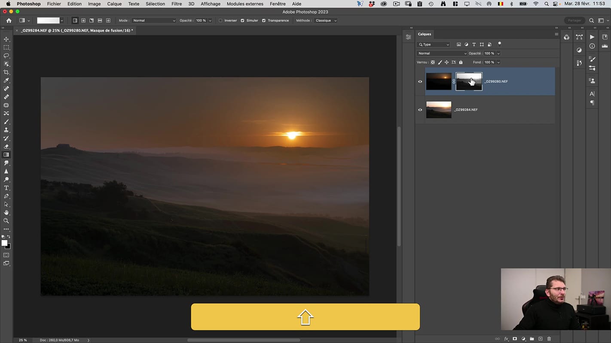Open the options bar Opacité arrow
611x343 pixels.
coord(210,21)
